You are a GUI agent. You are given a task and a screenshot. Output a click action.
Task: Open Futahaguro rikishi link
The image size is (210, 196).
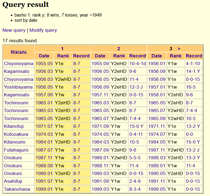[16, 150]
